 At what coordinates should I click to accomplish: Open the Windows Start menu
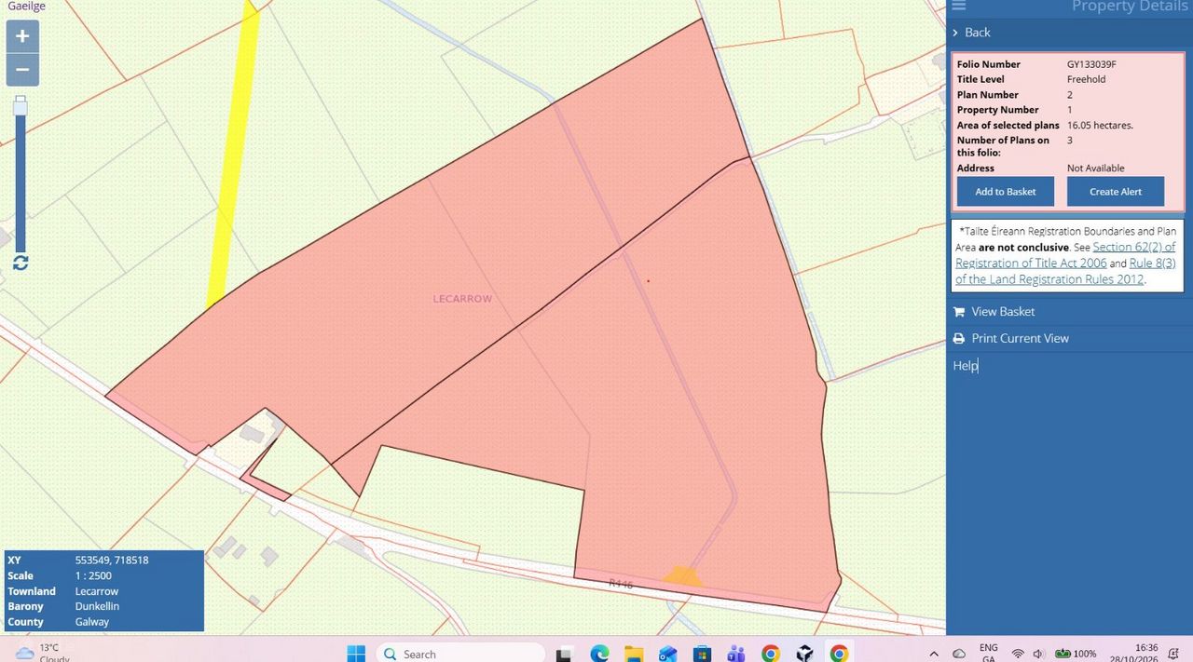click(x=356, y=654)
